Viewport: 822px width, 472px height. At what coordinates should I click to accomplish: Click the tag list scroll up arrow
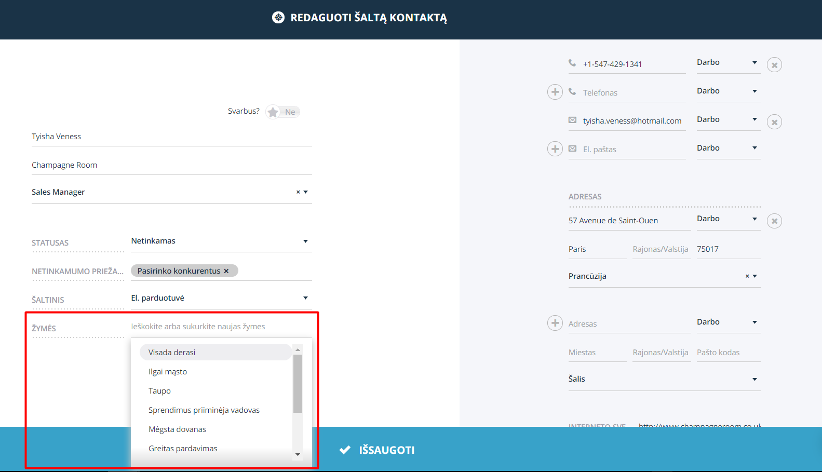pyautogui.click(x=298, y=349)
